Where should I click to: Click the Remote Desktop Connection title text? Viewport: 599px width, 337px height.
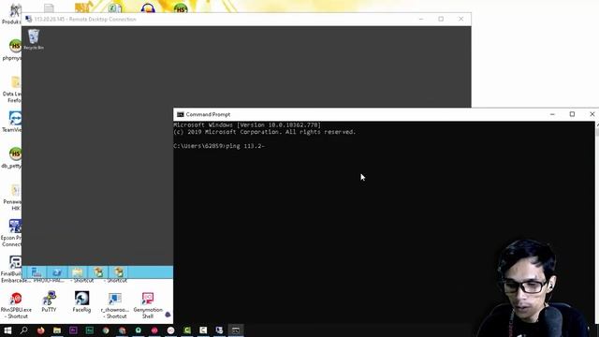[x=85, y=19]
